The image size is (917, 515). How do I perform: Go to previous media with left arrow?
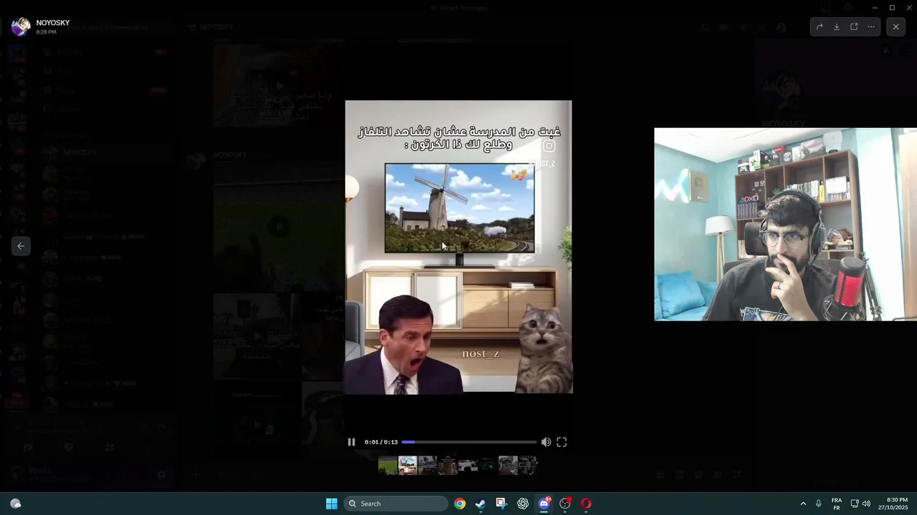click(21, 246)
